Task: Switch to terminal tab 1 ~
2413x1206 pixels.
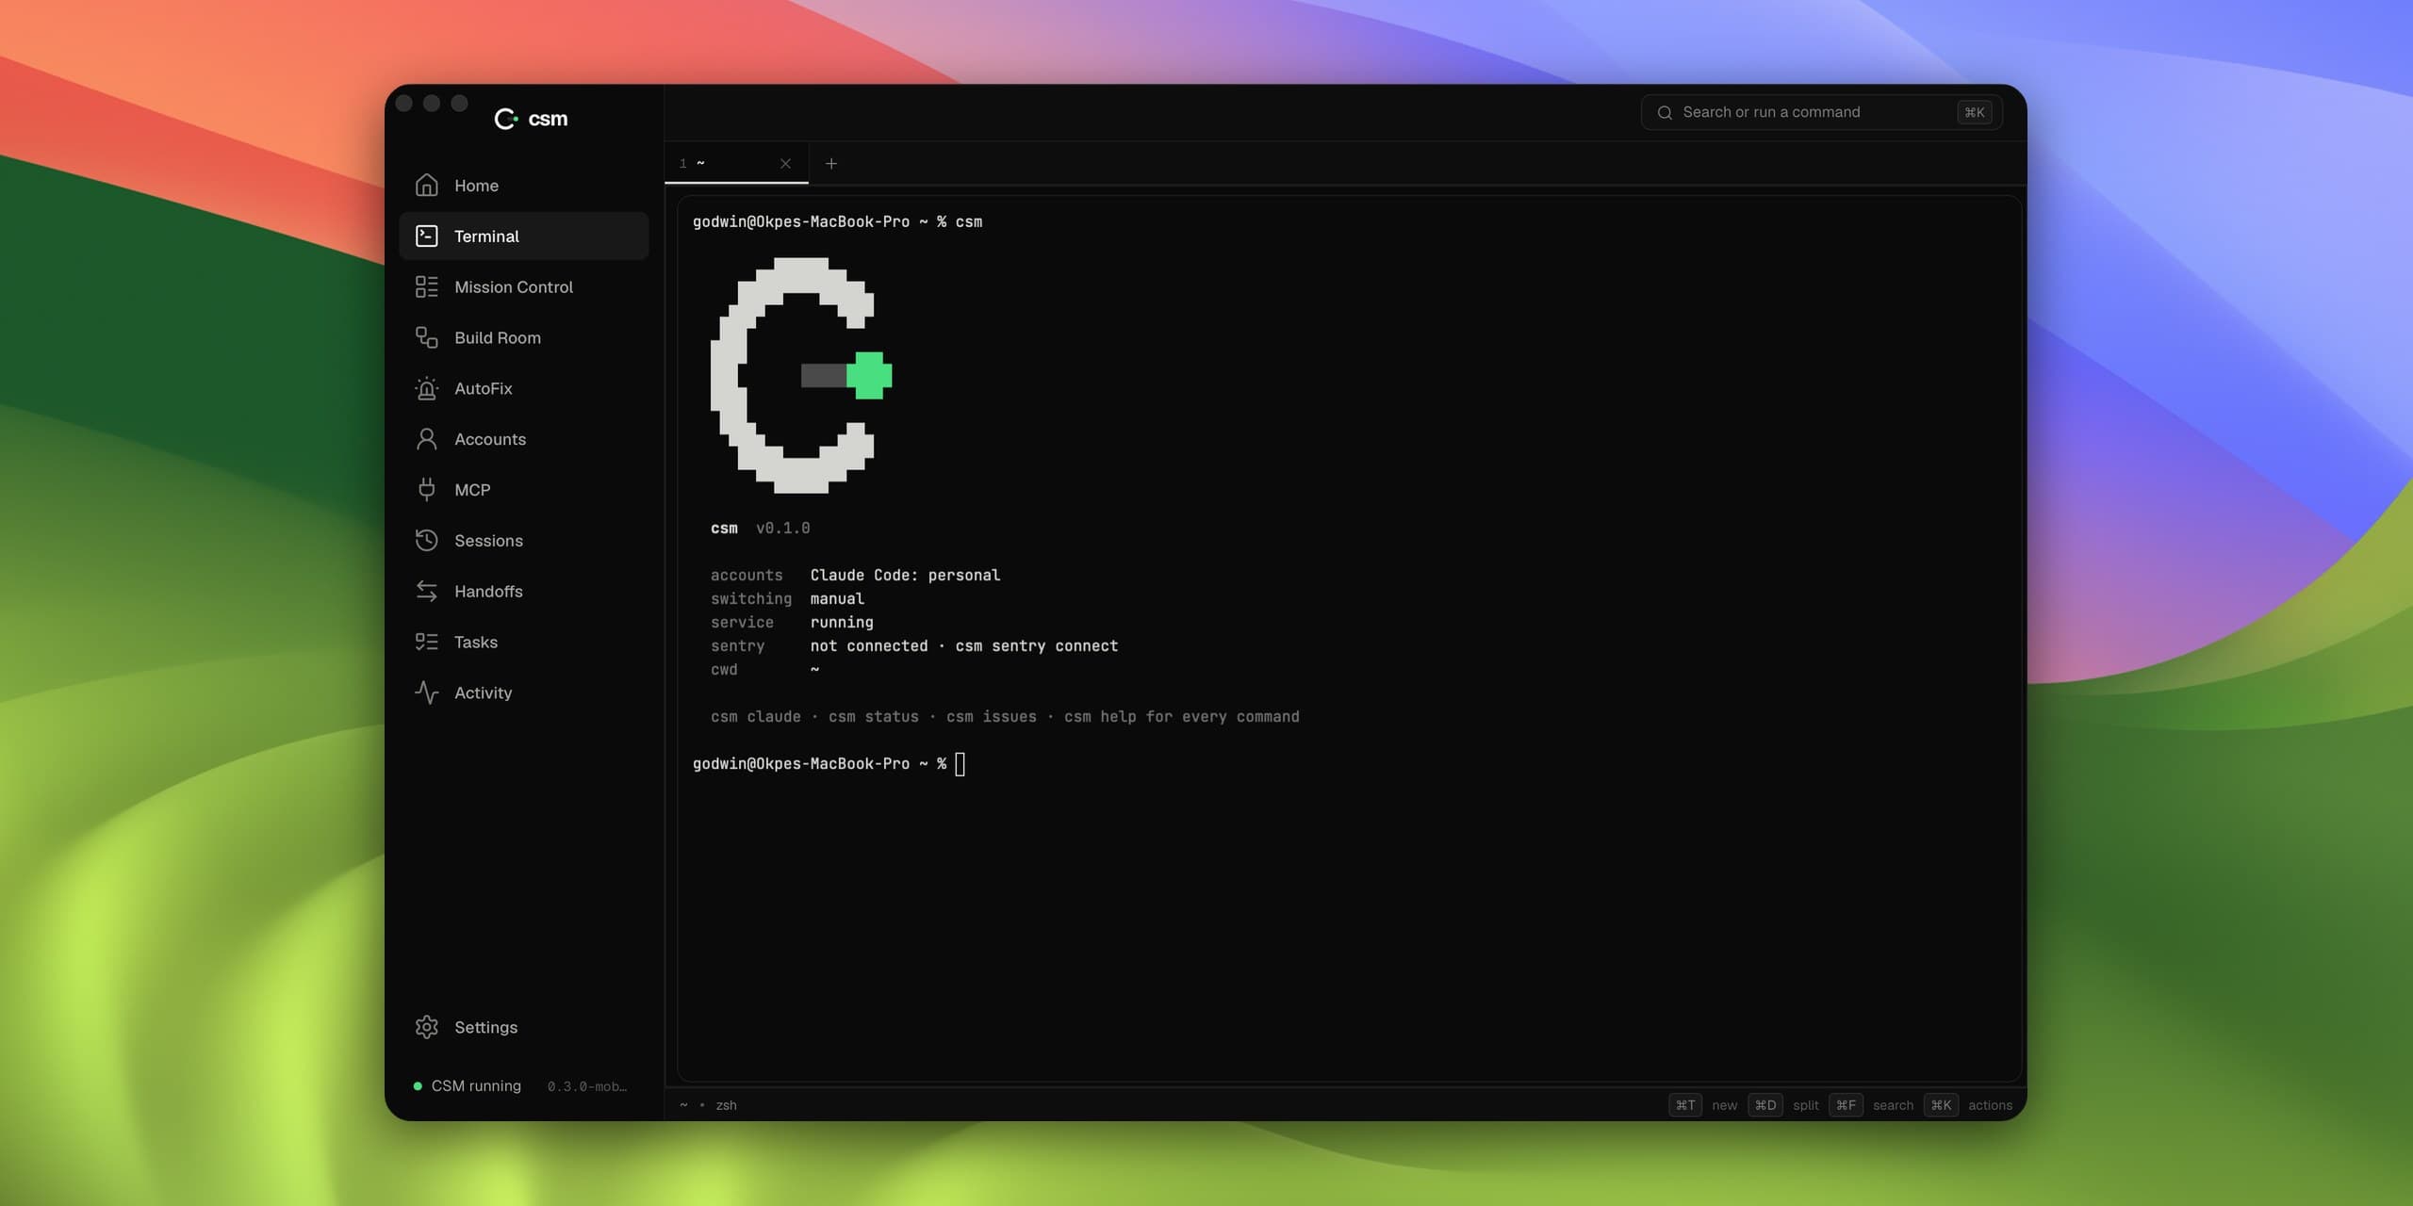Action: [736, 163]
